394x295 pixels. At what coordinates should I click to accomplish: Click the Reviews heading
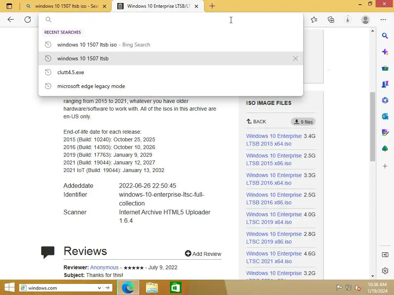pyautogui.click(x=85, y=251)
